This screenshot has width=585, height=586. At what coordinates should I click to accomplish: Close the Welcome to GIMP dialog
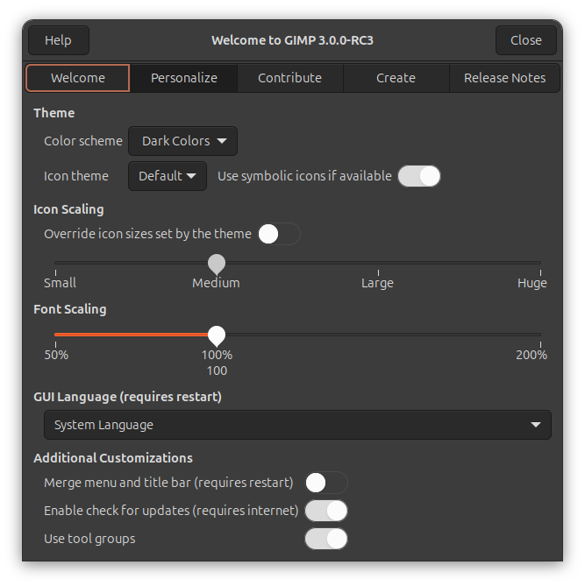526,40
